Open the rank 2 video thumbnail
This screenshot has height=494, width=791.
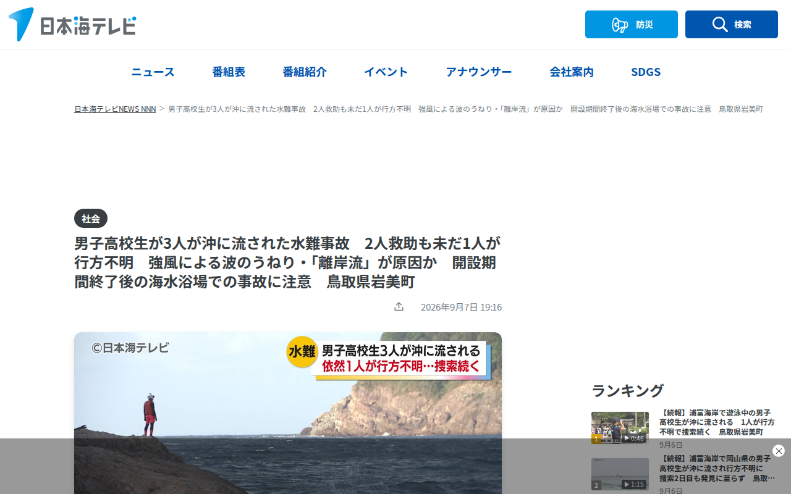620,474
